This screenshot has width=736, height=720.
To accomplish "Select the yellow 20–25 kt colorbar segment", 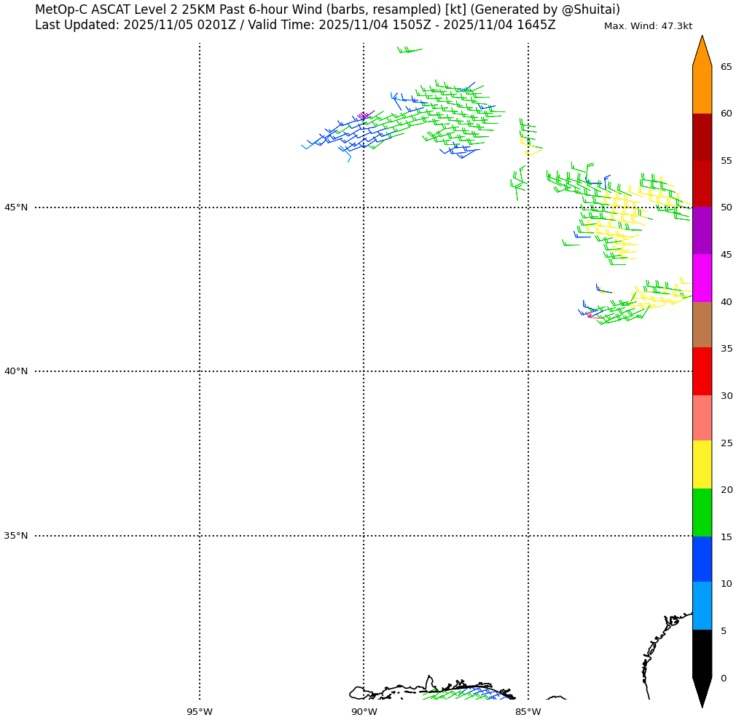I will point(702,465).
